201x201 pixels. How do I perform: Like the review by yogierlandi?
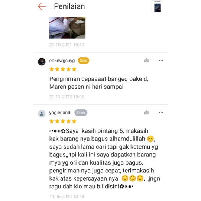(146, 112)
